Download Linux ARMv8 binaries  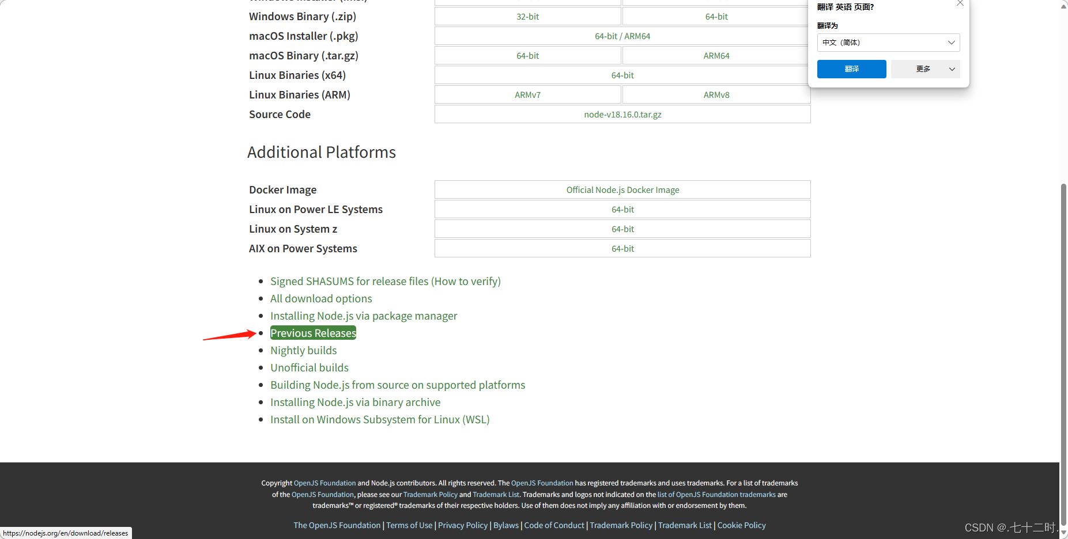716,95
